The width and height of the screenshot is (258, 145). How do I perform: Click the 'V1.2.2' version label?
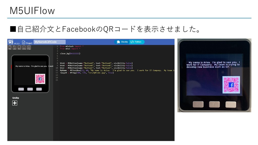[17, 44]
